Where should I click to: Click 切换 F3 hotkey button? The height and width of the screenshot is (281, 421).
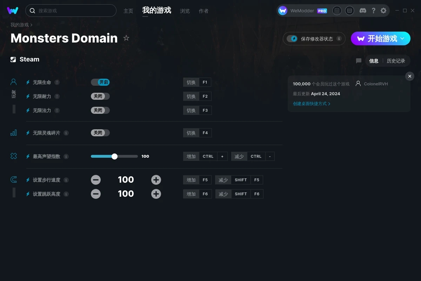[198, 110]
